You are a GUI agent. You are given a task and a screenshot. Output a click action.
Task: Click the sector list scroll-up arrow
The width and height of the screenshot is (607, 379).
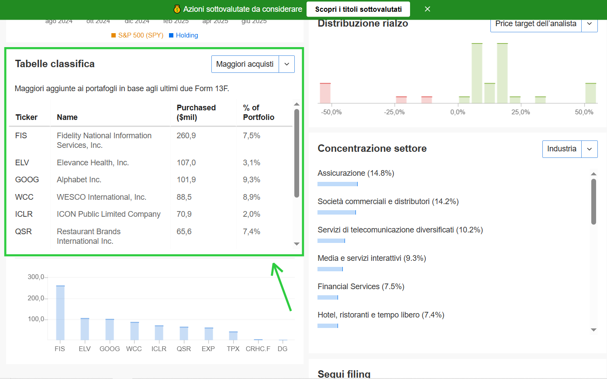tap(593, 174)
